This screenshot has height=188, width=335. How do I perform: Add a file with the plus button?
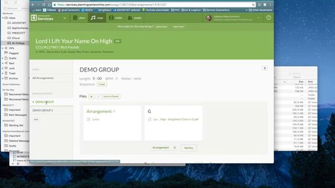coord(91,97)
